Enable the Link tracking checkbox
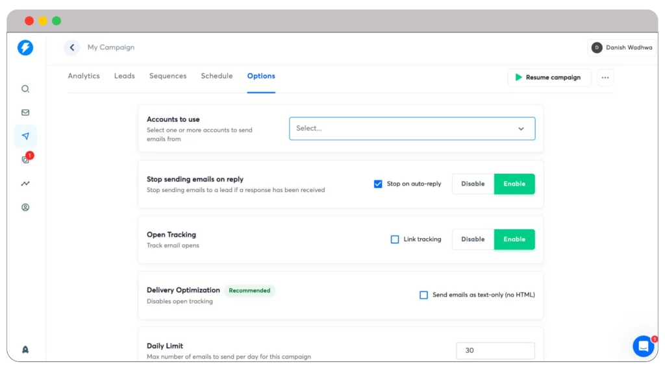Image resolution: width=665 pixels, height=375 pixels. click(x=395, y=239)
